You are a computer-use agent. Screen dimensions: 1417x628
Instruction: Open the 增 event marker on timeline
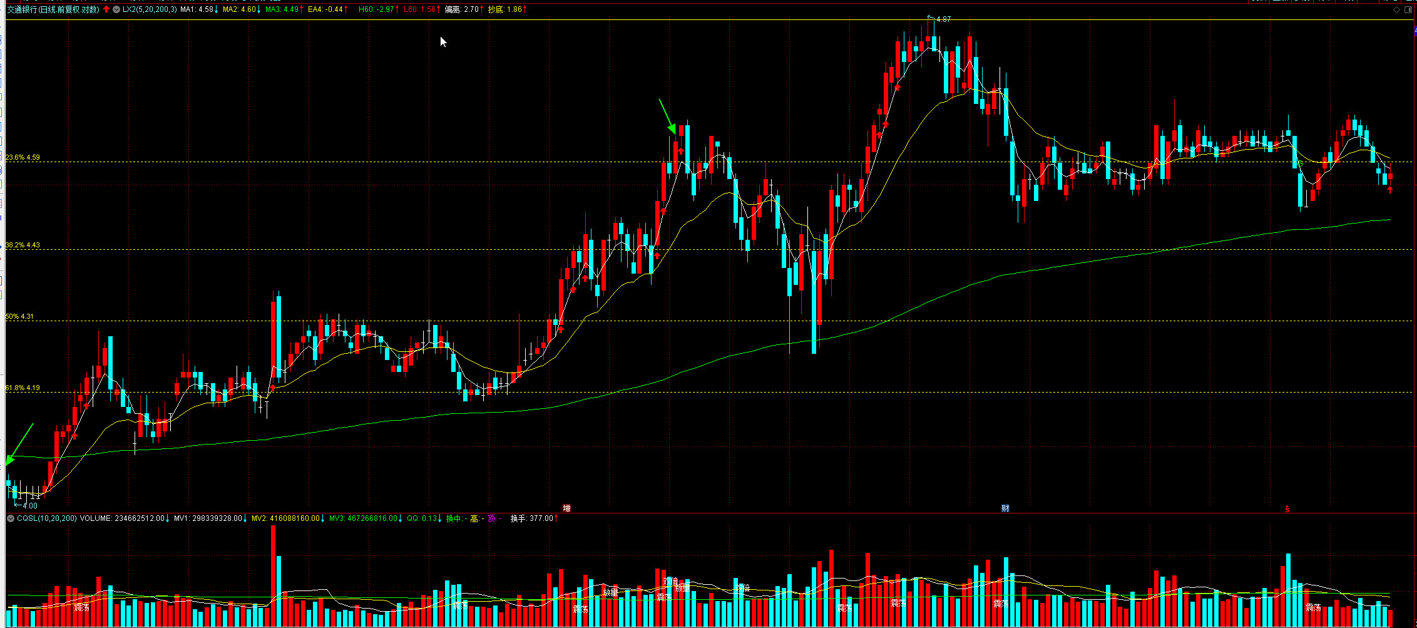[x=566, y=508]
